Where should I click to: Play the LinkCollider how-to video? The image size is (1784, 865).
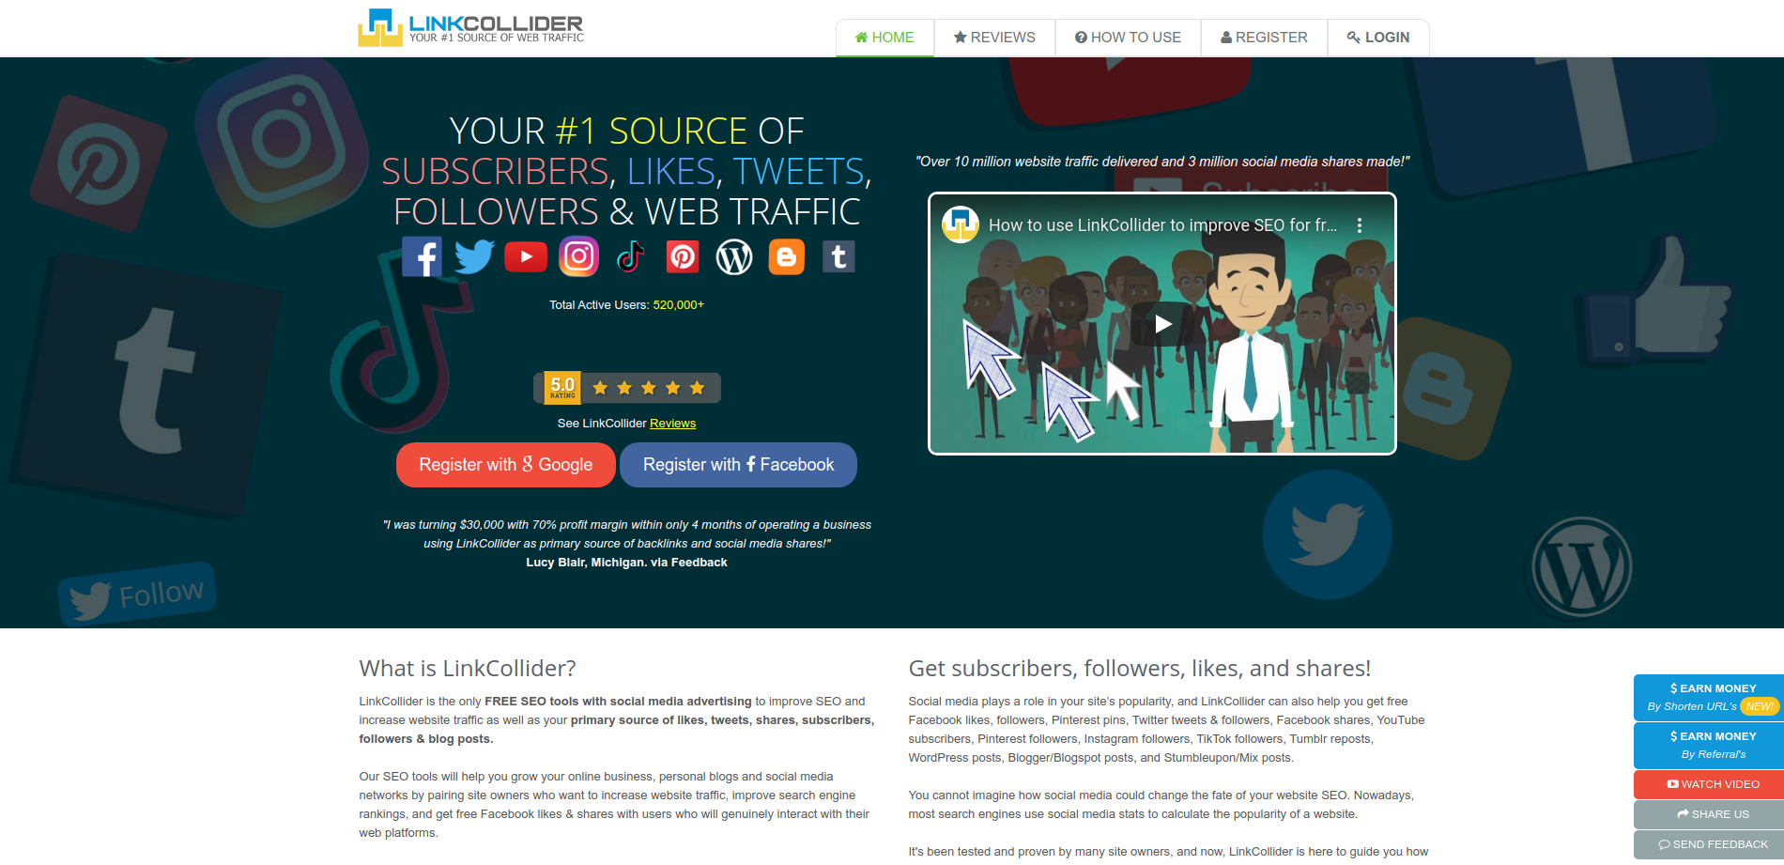(1162, 324)
